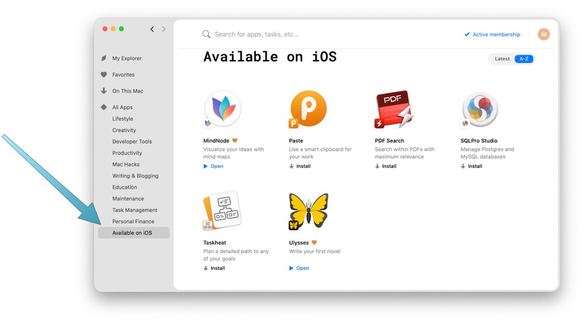Click 'Use a smart clipboard' description
The height and width of the screenshot is (324, 585).
(x=320, y=153)
